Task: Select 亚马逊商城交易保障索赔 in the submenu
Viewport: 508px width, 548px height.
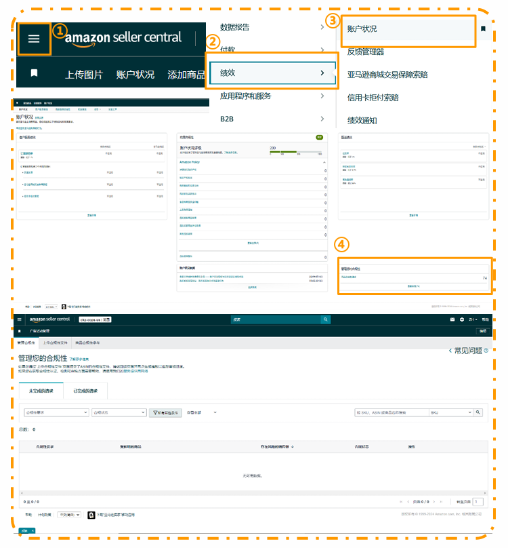Action: 387,75
